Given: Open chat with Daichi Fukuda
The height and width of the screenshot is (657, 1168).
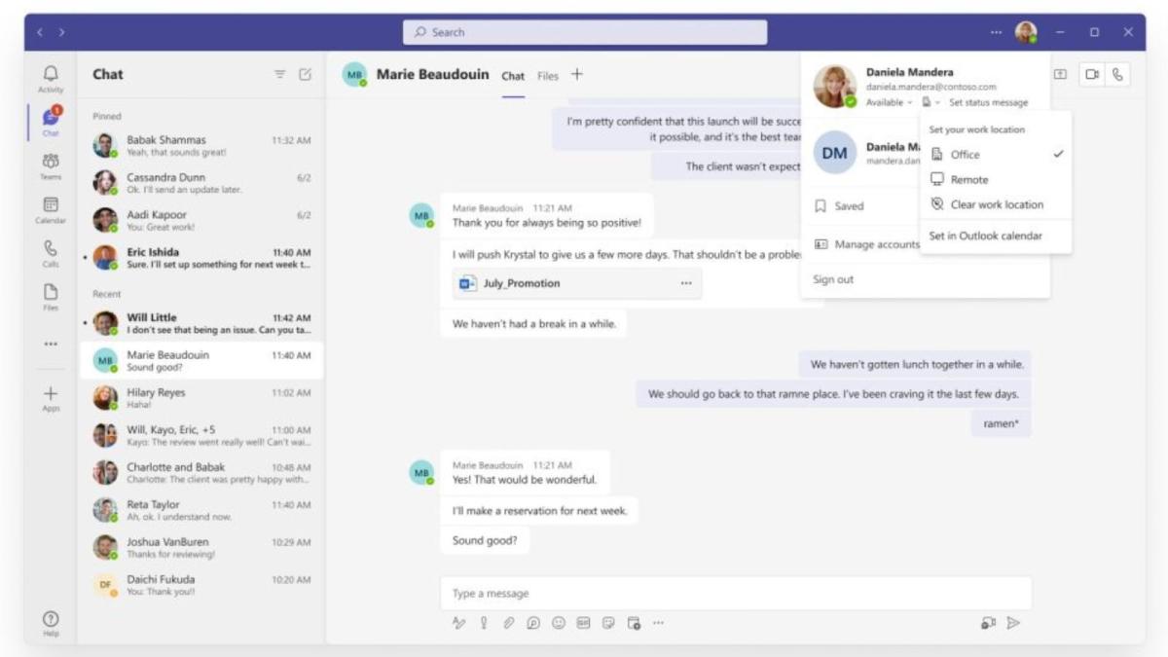Looking at the screenshot, I should (201, 585).
